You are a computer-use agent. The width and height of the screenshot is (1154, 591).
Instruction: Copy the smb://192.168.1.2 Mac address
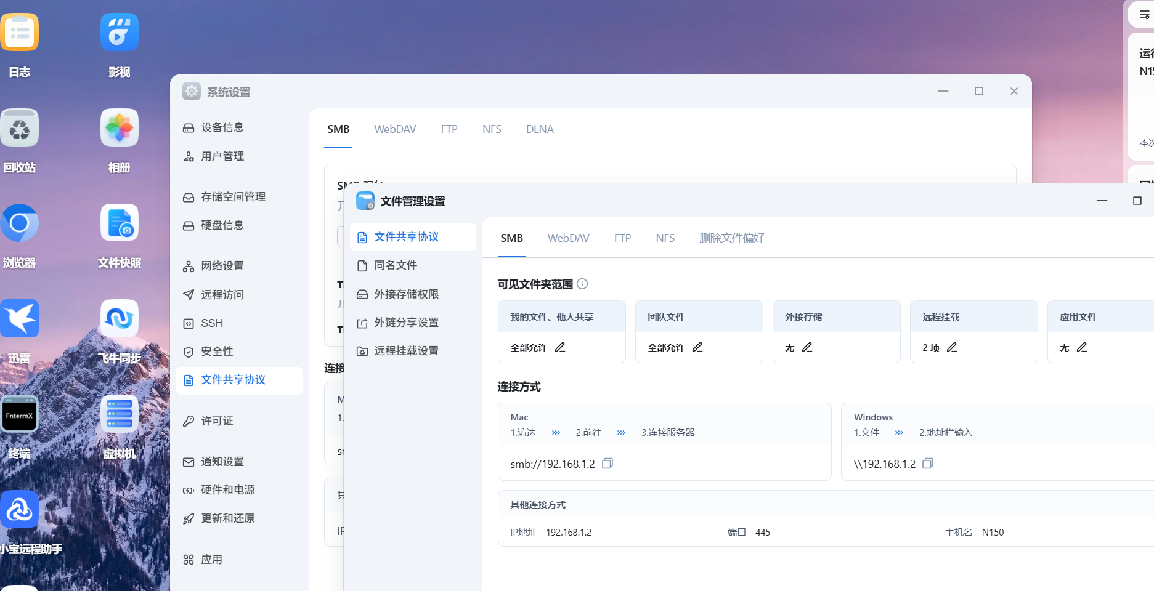pyautogui.click(x=607, y=464)
